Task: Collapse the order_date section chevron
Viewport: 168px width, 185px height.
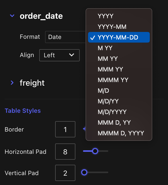Action: tap(12, 16)
